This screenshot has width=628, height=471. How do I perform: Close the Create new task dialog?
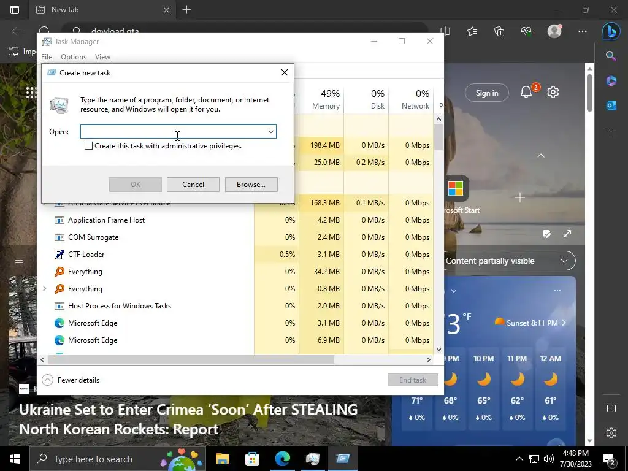point(285,72)
